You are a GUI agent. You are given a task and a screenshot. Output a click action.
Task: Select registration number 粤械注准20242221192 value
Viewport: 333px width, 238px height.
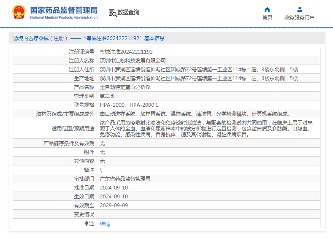click(x=126, y=52)
